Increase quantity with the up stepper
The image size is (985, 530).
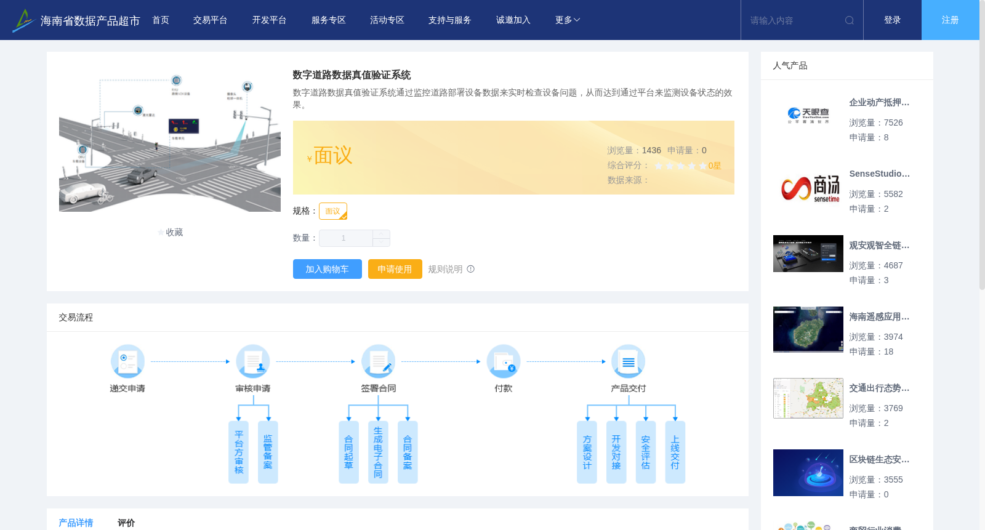pos(381,234)
